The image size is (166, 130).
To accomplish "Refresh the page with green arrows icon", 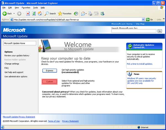I will pyautogui.click(x=34, y=14).
